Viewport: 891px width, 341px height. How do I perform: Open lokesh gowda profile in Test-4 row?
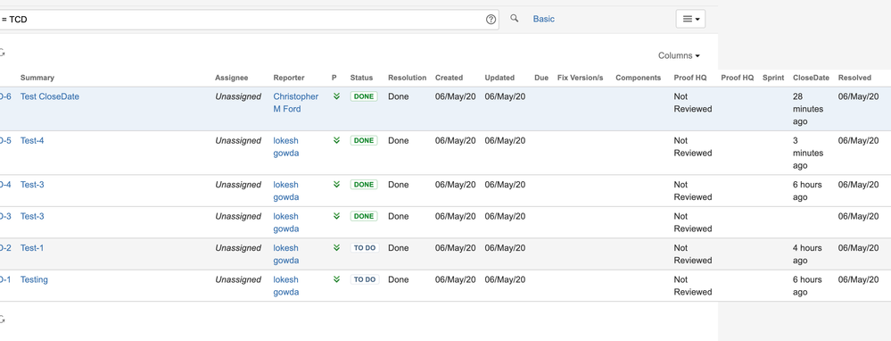coord(285,146)
